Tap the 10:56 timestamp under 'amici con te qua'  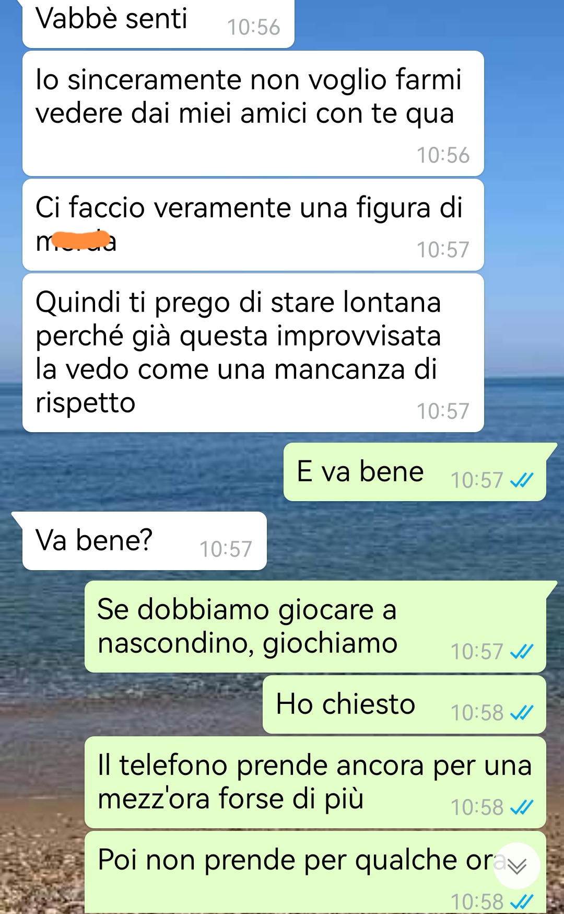click(443, 156)
